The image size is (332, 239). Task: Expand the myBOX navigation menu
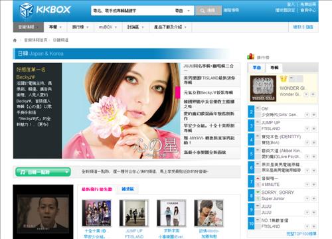108,27
